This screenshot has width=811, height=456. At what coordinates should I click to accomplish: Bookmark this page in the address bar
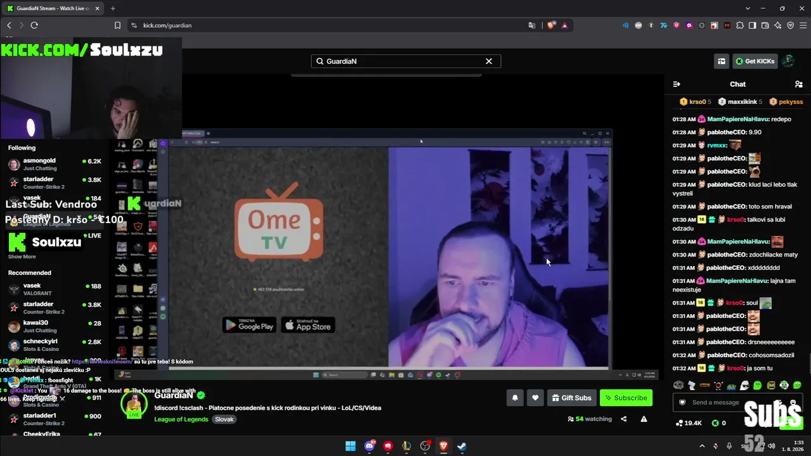click(117, 25)
